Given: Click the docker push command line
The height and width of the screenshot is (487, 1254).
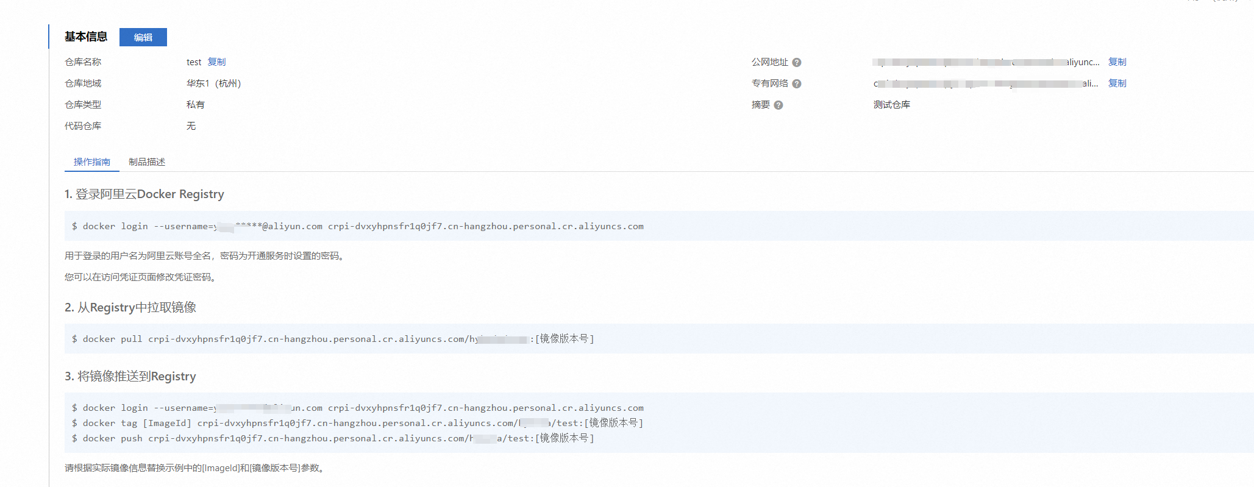Looking at the screenshot, I should click(x=333, y=438).
